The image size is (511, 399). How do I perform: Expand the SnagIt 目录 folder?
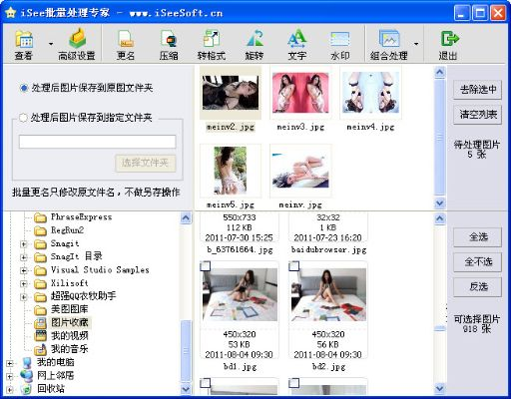click(23, 257)
